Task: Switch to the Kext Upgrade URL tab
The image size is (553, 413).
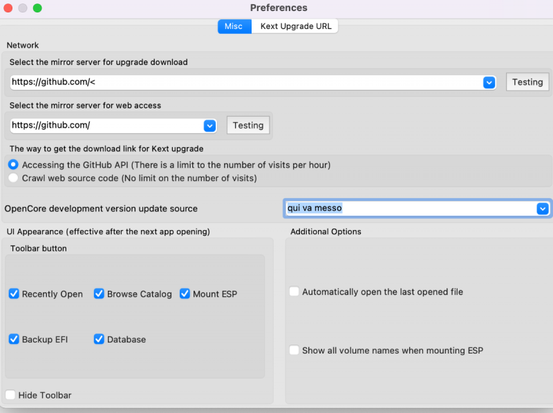Action: click(296, 26)
